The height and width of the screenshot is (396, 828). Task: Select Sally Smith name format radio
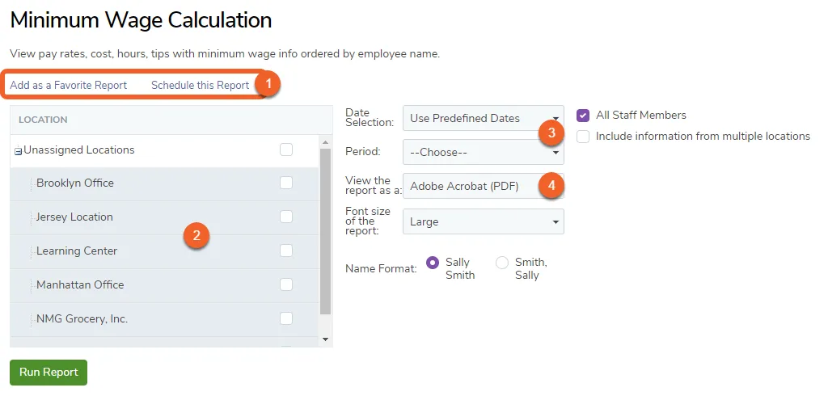[433, 263]
